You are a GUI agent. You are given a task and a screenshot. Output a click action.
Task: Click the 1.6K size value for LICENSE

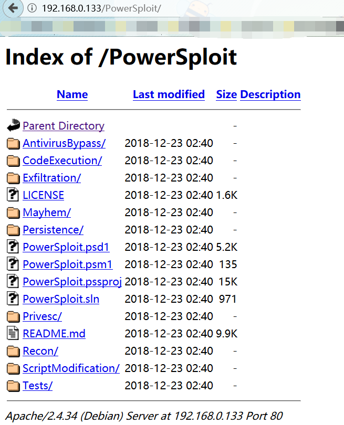click(226, 195)
